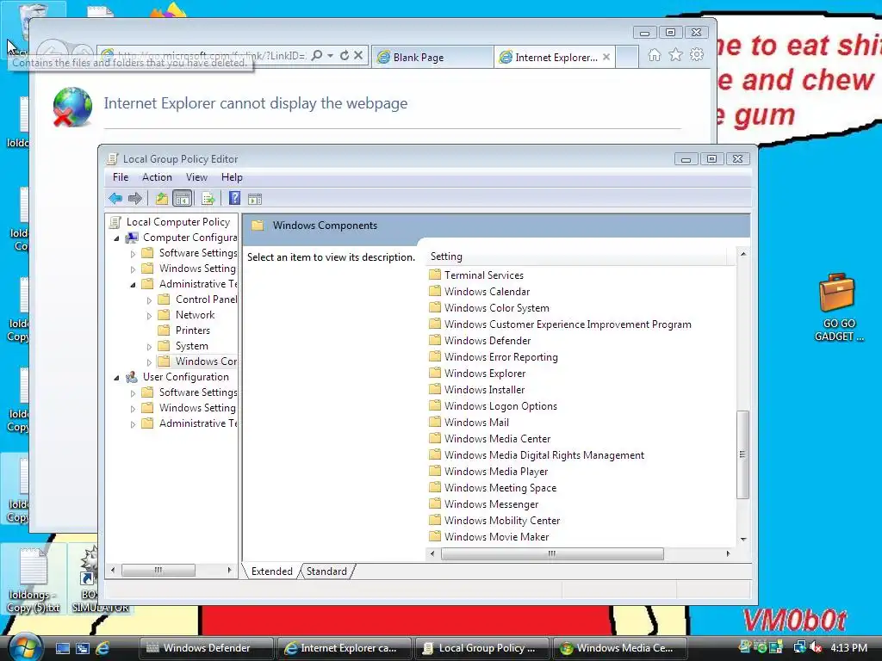Switch to Local Group Policy taskbar button

coord(482,648)
